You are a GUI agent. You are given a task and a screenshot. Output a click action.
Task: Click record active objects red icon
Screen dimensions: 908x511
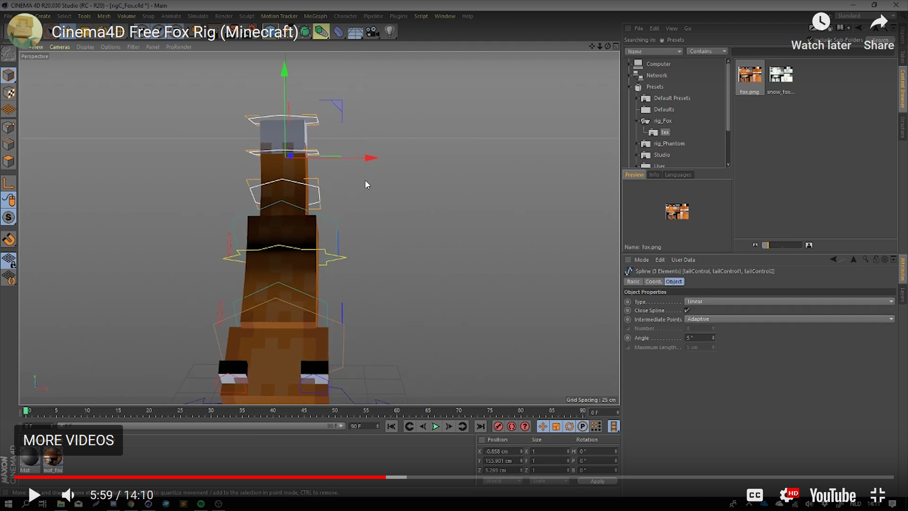[x=498, y=426]
